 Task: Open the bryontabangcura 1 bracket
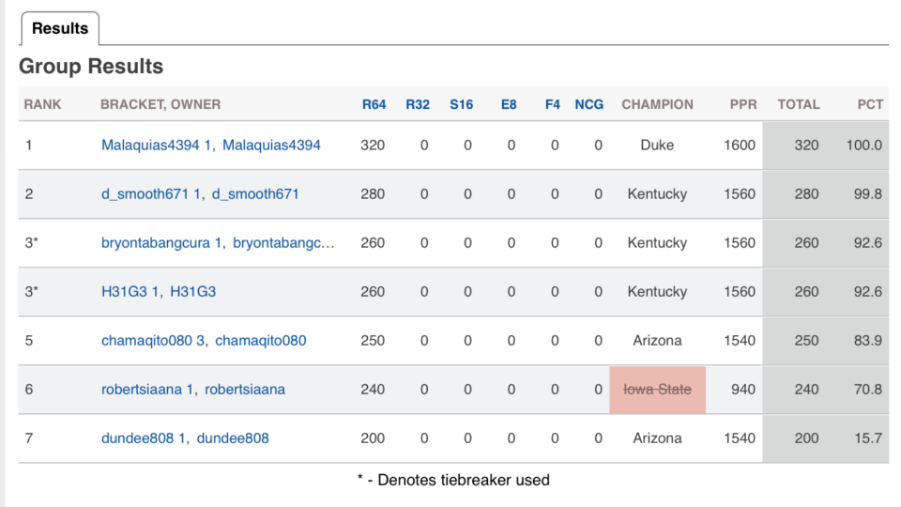pyautogui.click(x=161, y=242)
